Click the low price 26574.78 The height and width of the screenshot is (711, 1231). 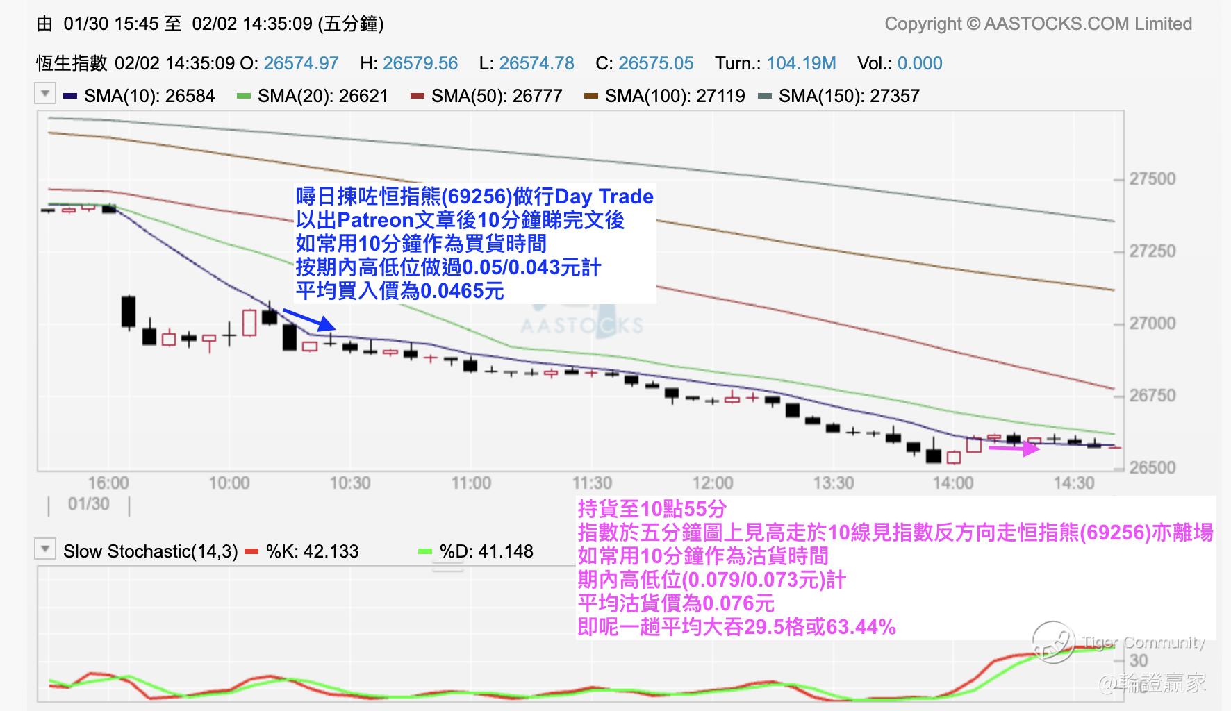(536, 63)
